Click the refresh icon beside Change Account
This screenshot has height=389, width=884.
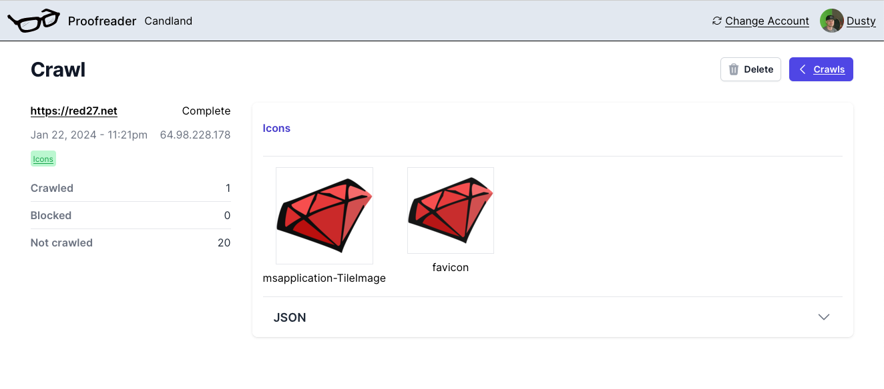[717, 21]
